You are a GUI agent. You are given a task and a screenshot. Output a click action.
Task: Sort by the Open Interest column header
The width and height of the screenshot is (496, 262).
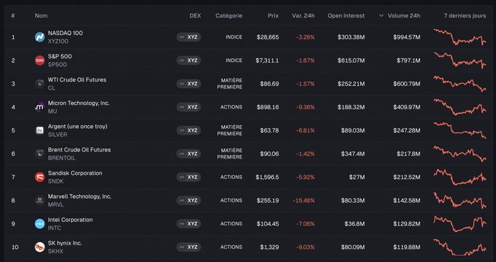click(x=346, y=16)
